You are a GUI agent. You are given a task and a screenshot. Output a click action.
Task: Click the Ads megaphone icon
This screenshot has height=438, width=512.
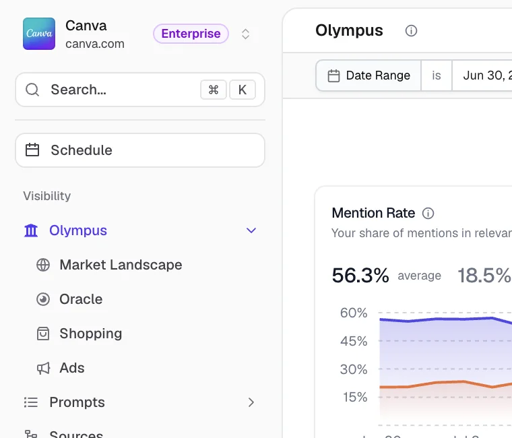tap(43, 368)
